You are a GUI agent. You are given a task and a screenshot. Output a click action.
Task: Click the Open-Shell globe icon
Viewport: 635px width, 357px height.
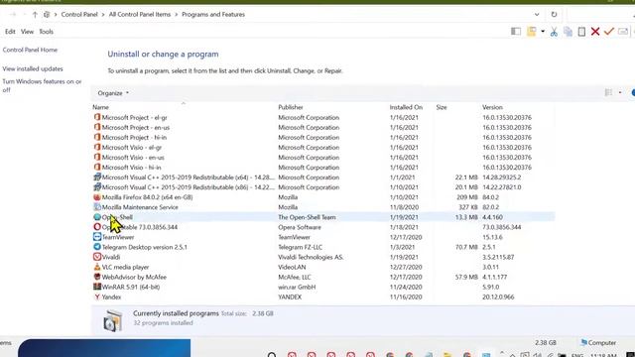click(x=97, y=217)
